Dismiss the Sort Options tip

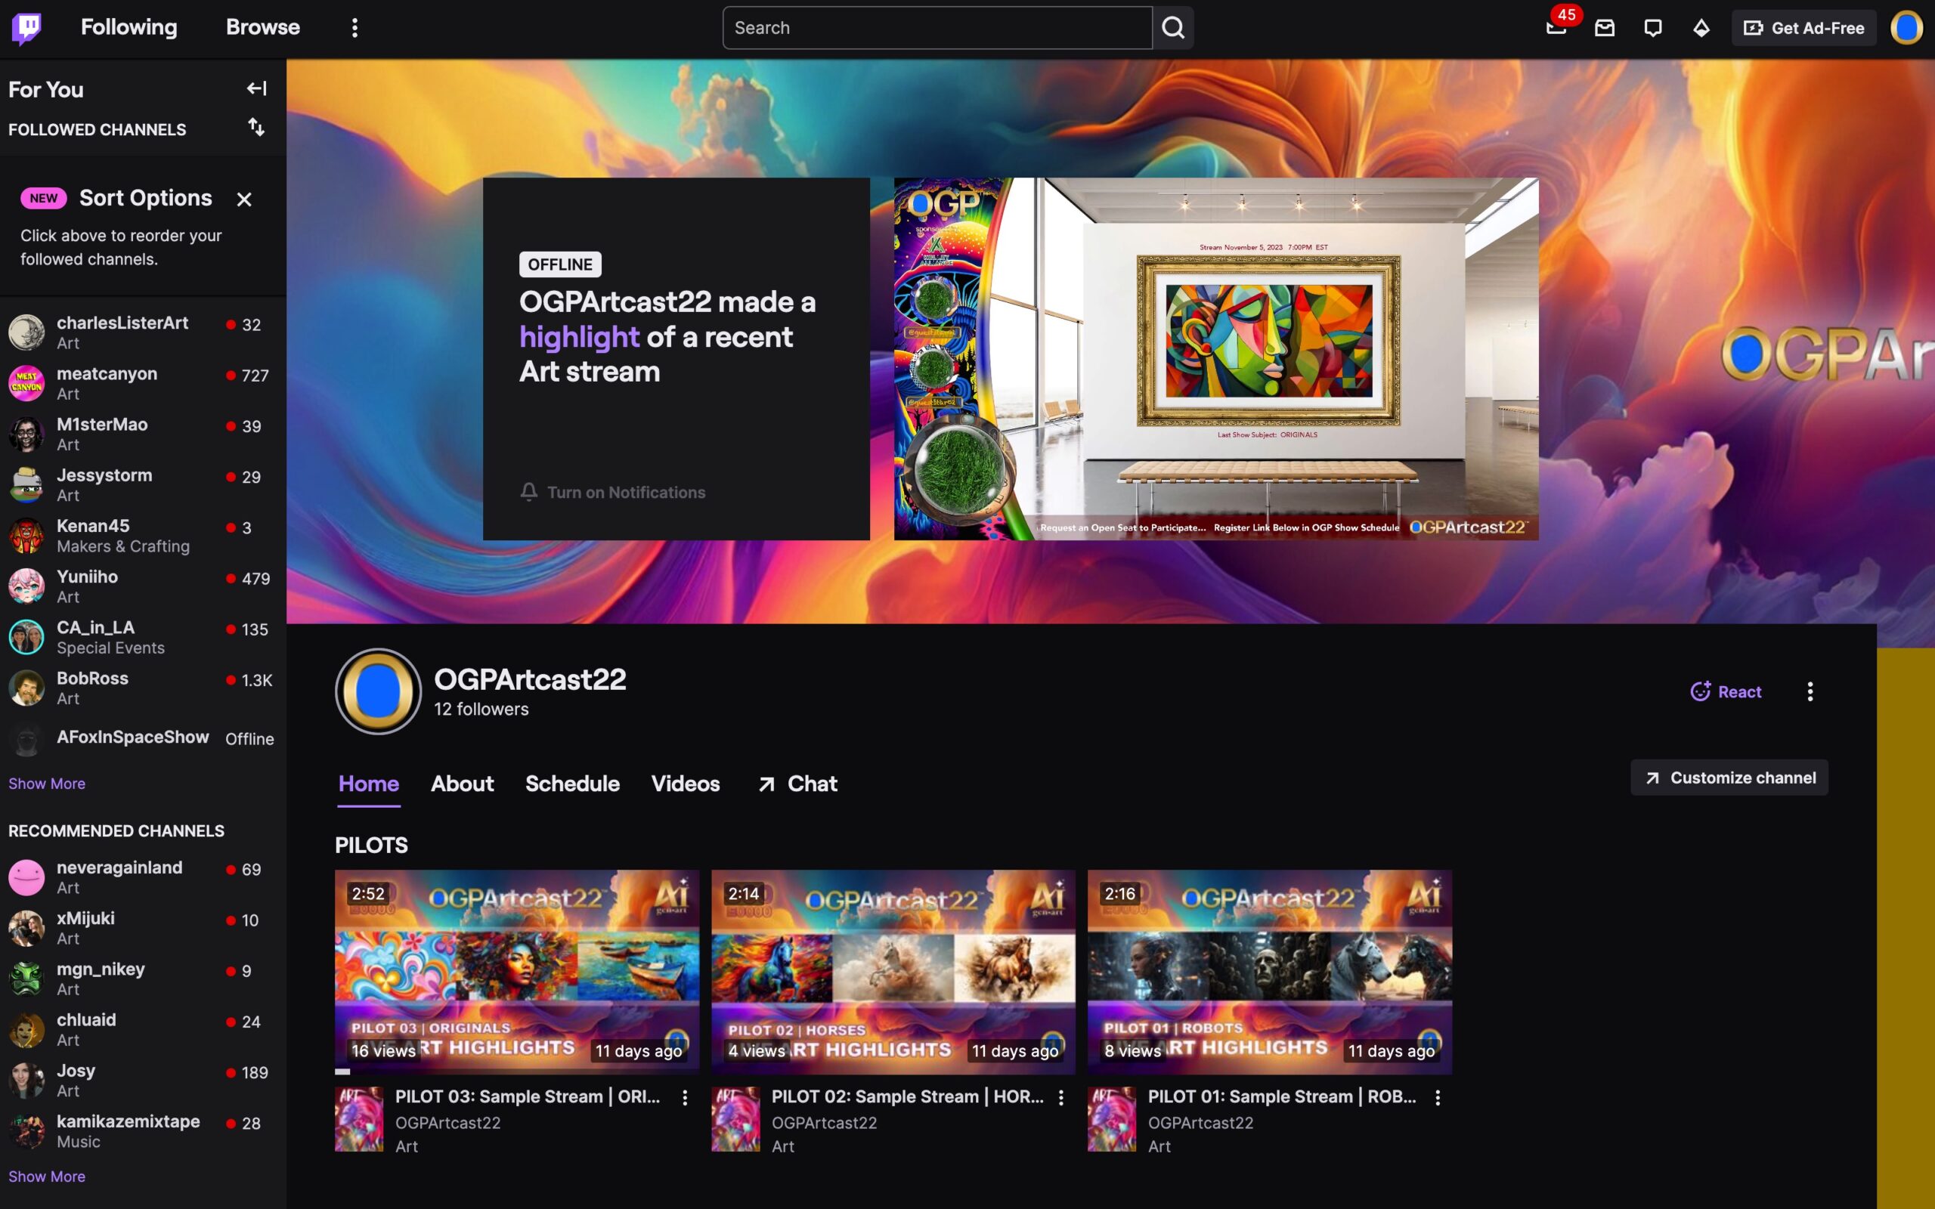244,199
